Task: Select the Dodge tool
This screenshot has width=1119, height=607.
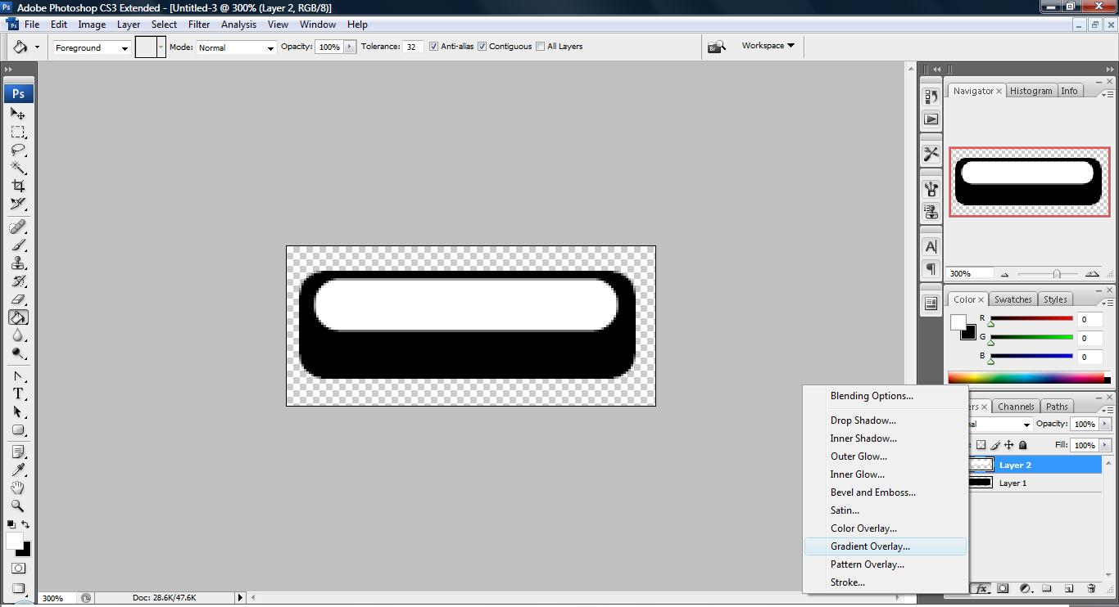Action: [x=18, y=353]
